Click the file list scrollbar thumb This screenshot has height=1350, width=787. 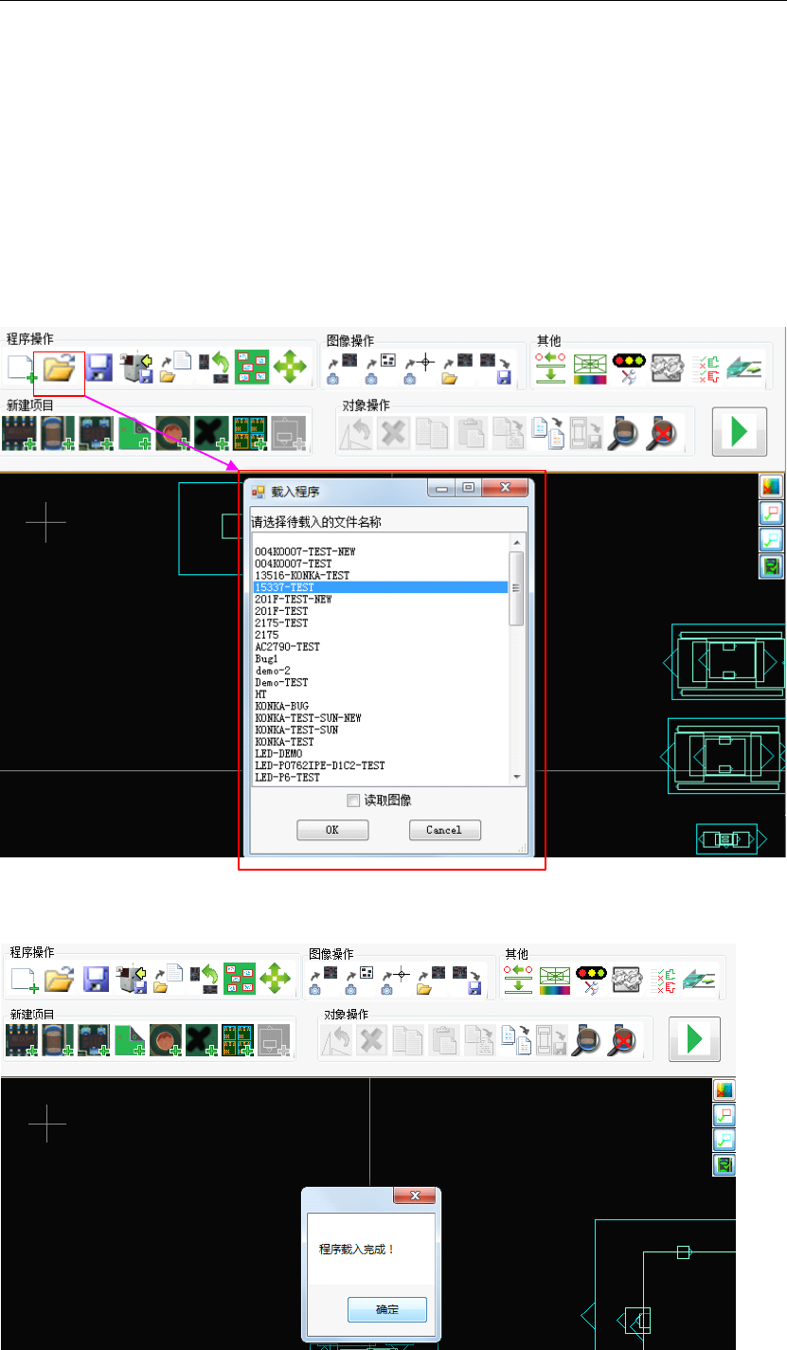click(516, 588)
